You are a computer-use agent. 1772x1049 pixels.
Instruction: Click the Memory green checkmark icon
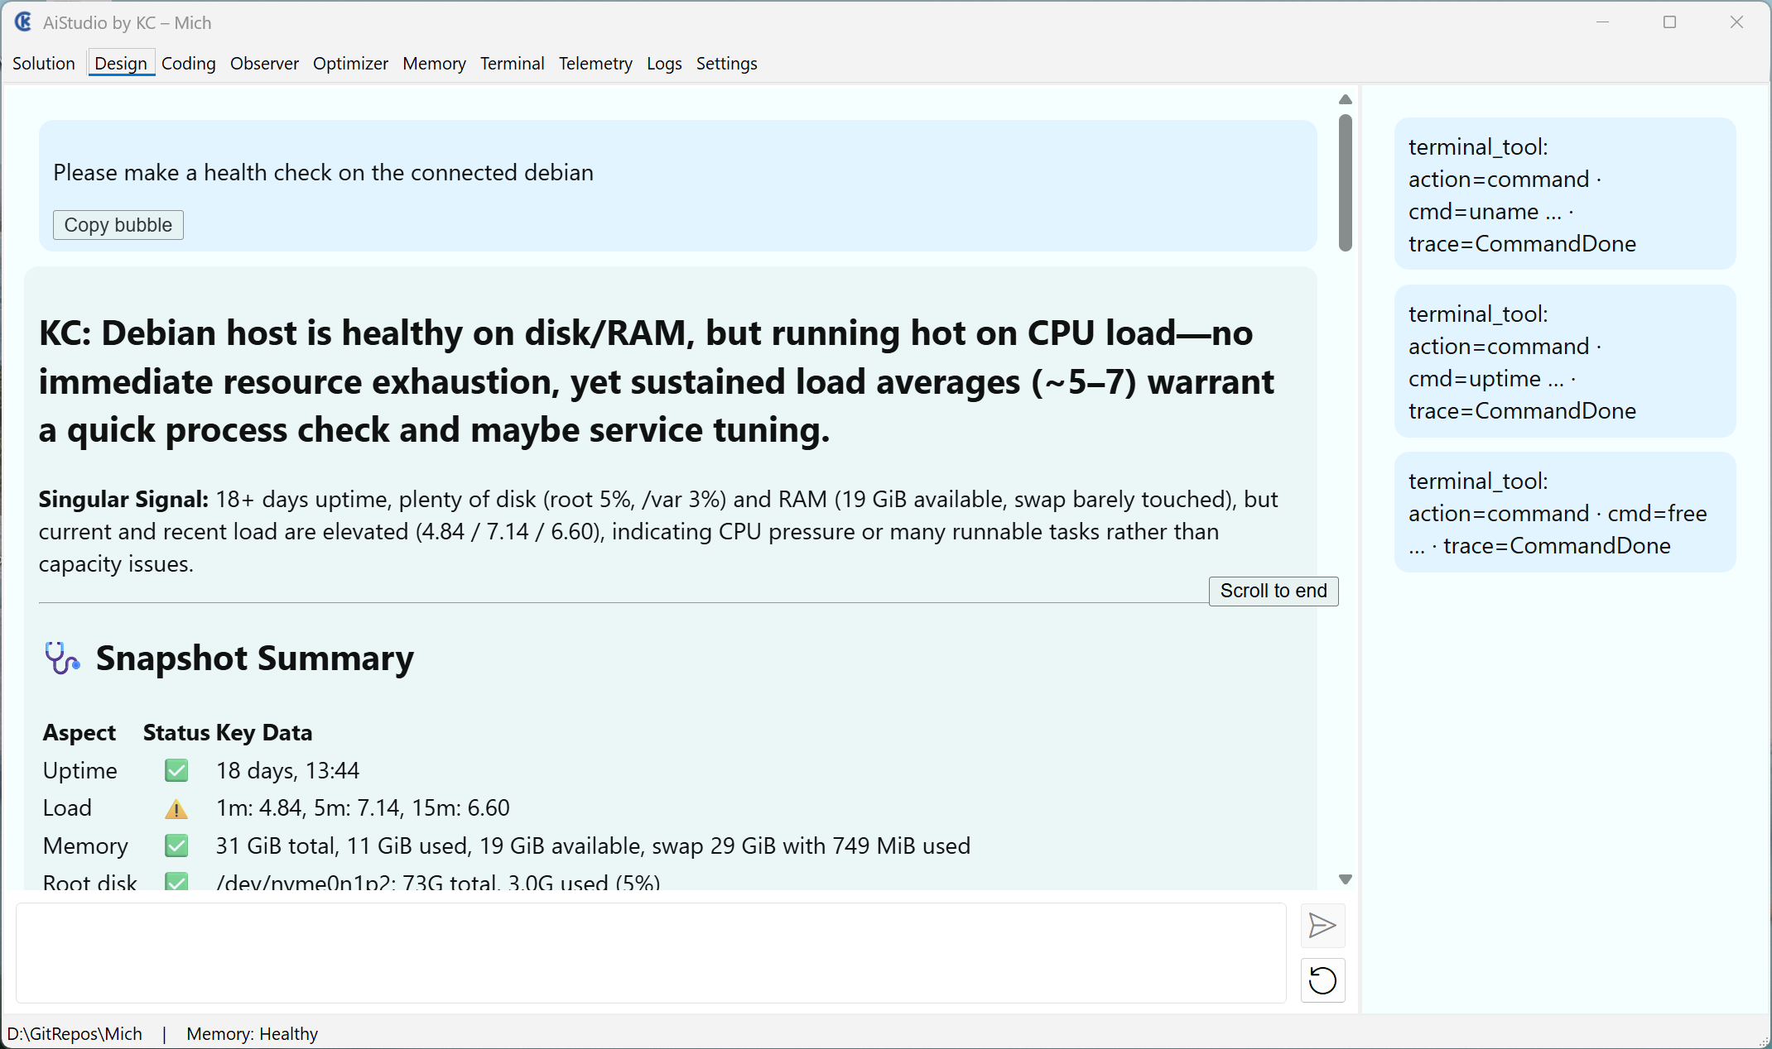(176, 845)
